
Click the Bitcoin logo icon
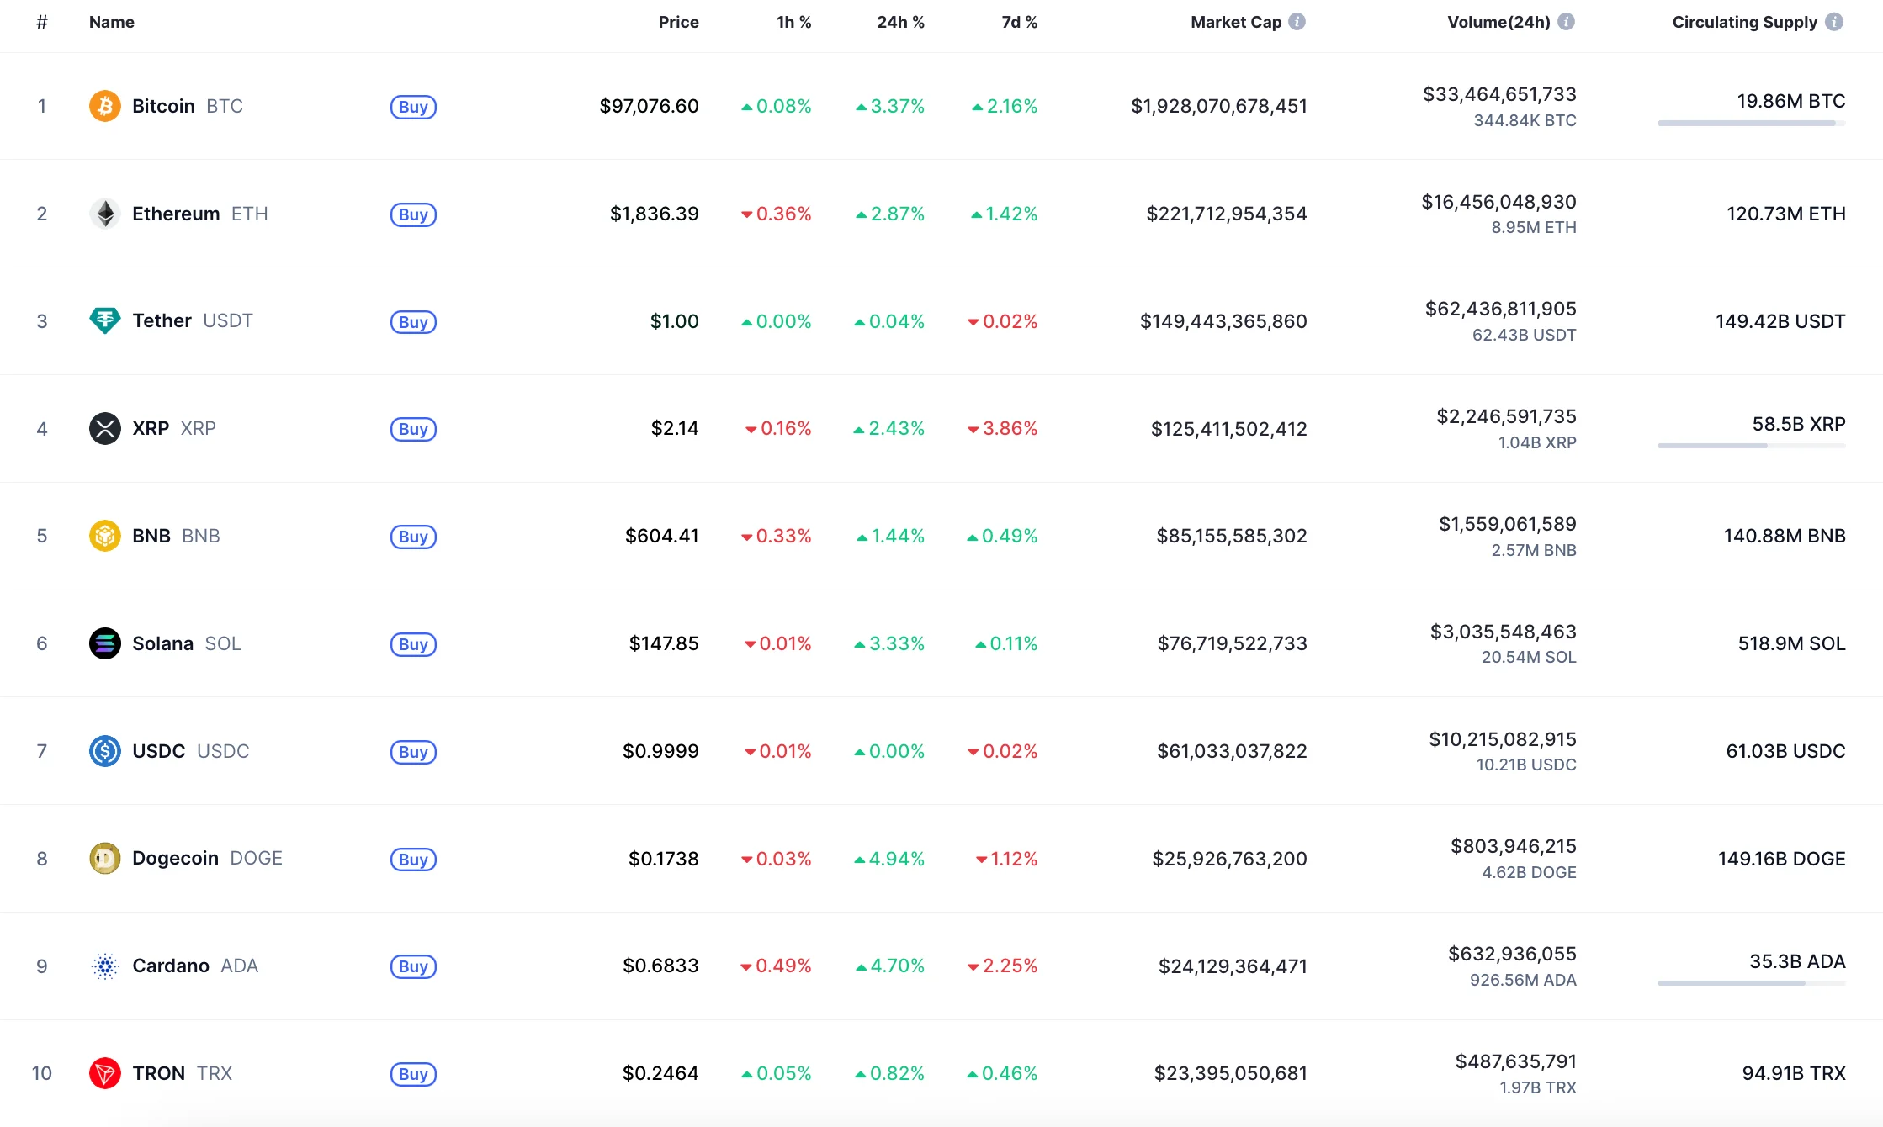coord(105,106)
